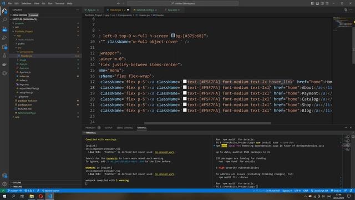Toggle the panel layout icon
Image resolution: width=355 pixels, height=200 pixels.
pos(317,3)
